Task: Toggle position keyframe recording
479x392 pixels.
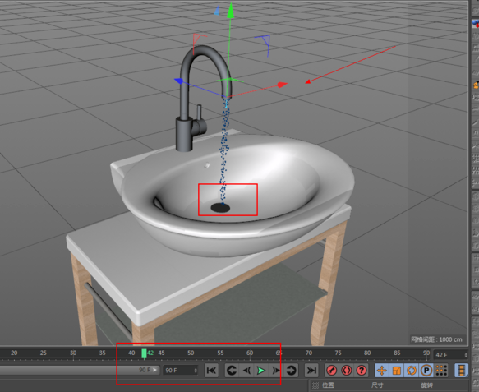Action: [382, 371]
